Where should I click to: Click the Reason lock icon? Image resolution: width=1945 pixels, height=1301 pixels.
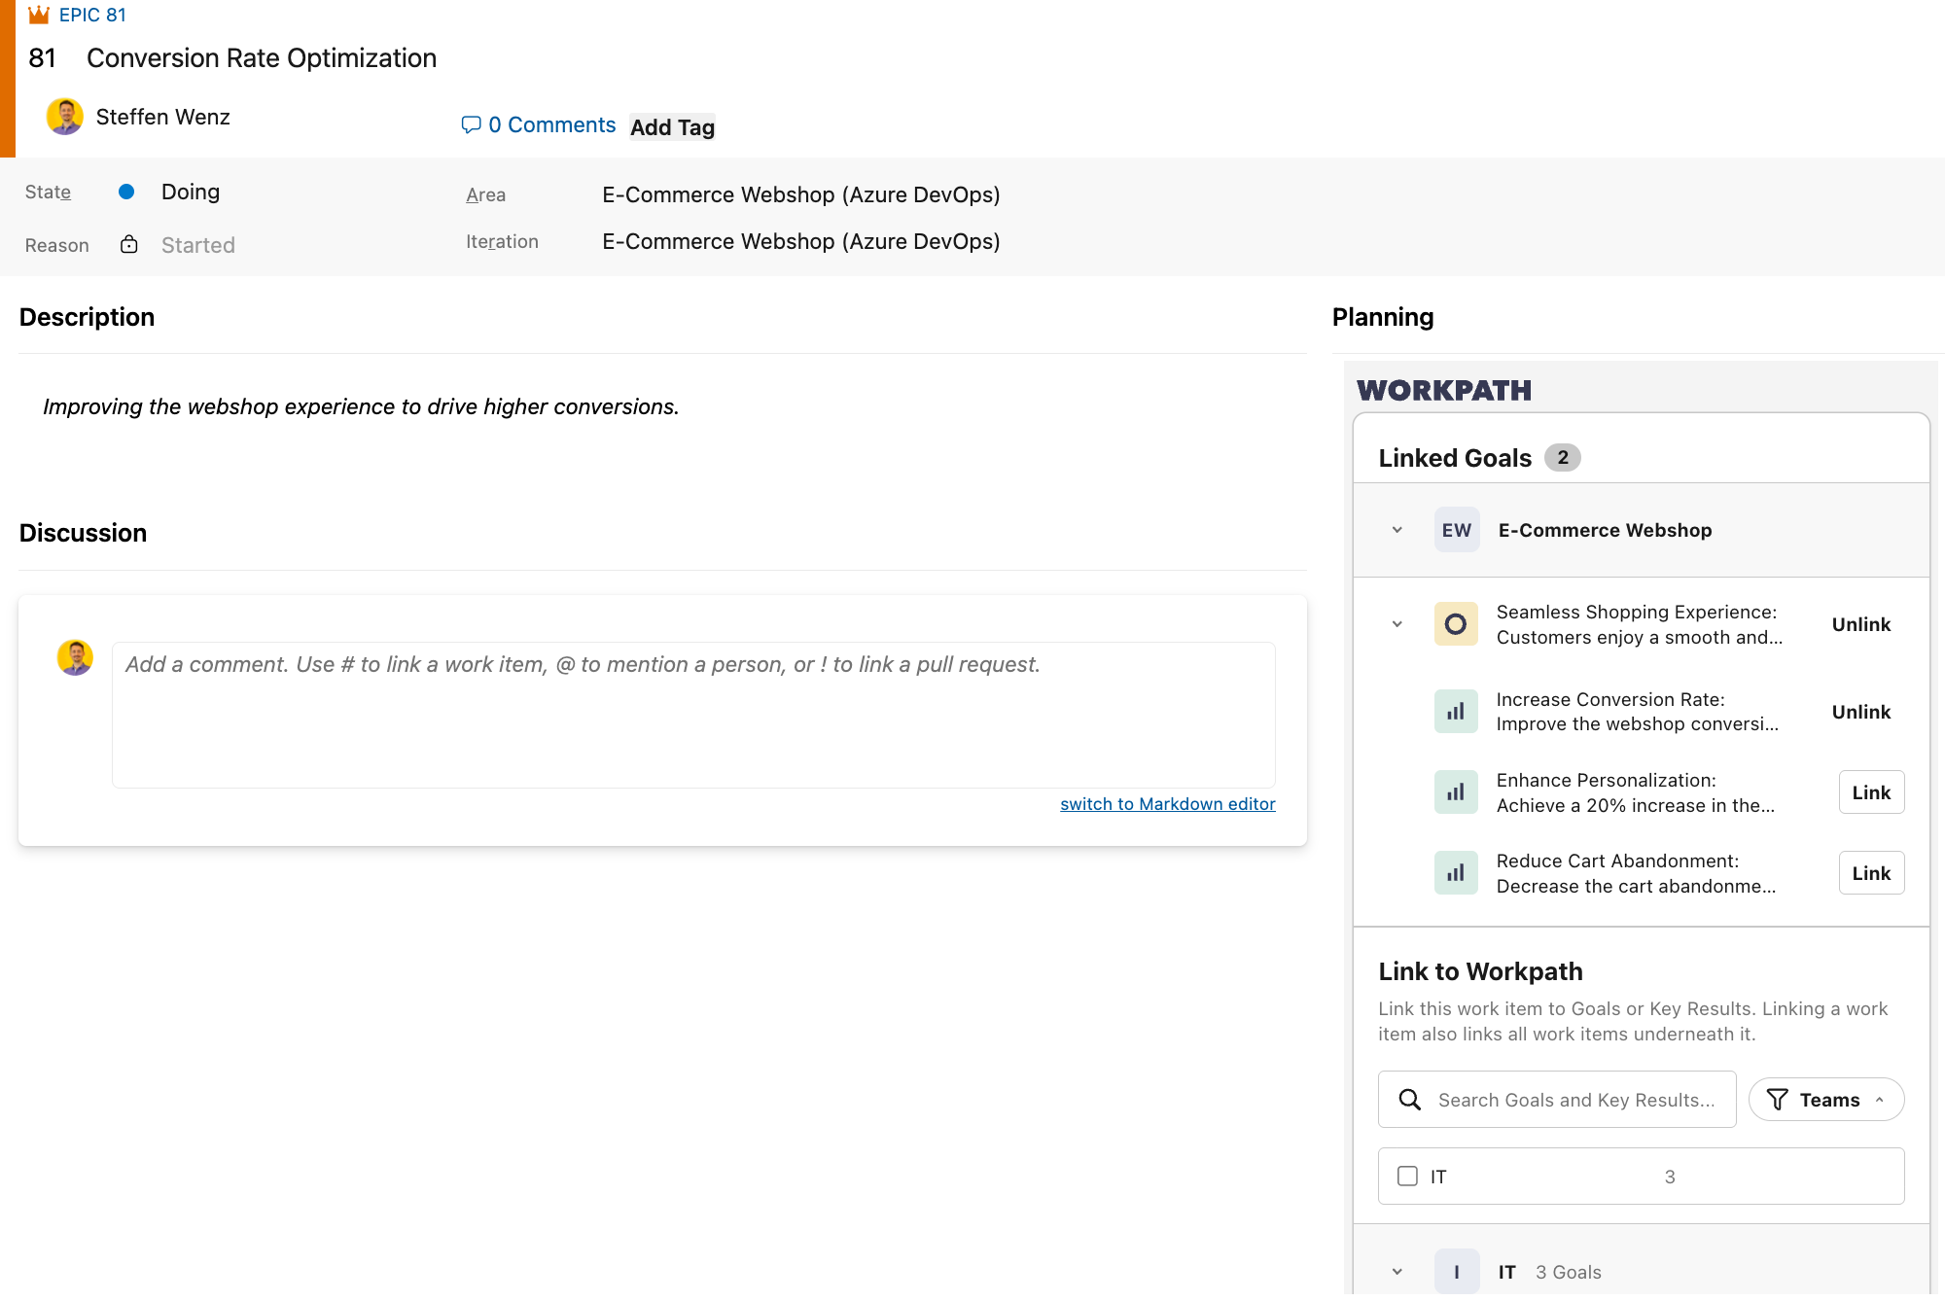coord(128,244)
